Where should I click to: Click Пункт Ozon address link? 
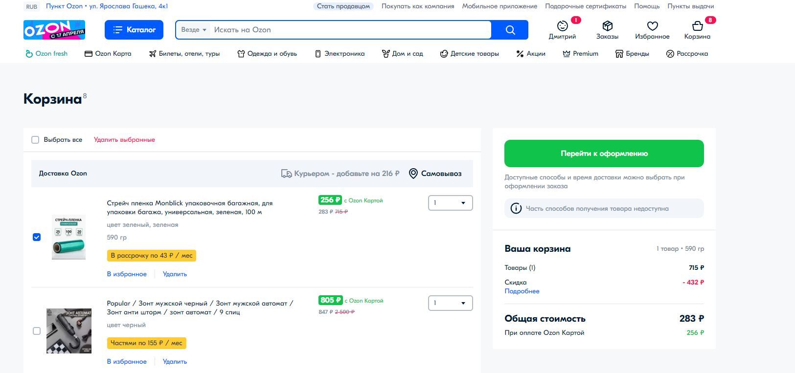107,6
